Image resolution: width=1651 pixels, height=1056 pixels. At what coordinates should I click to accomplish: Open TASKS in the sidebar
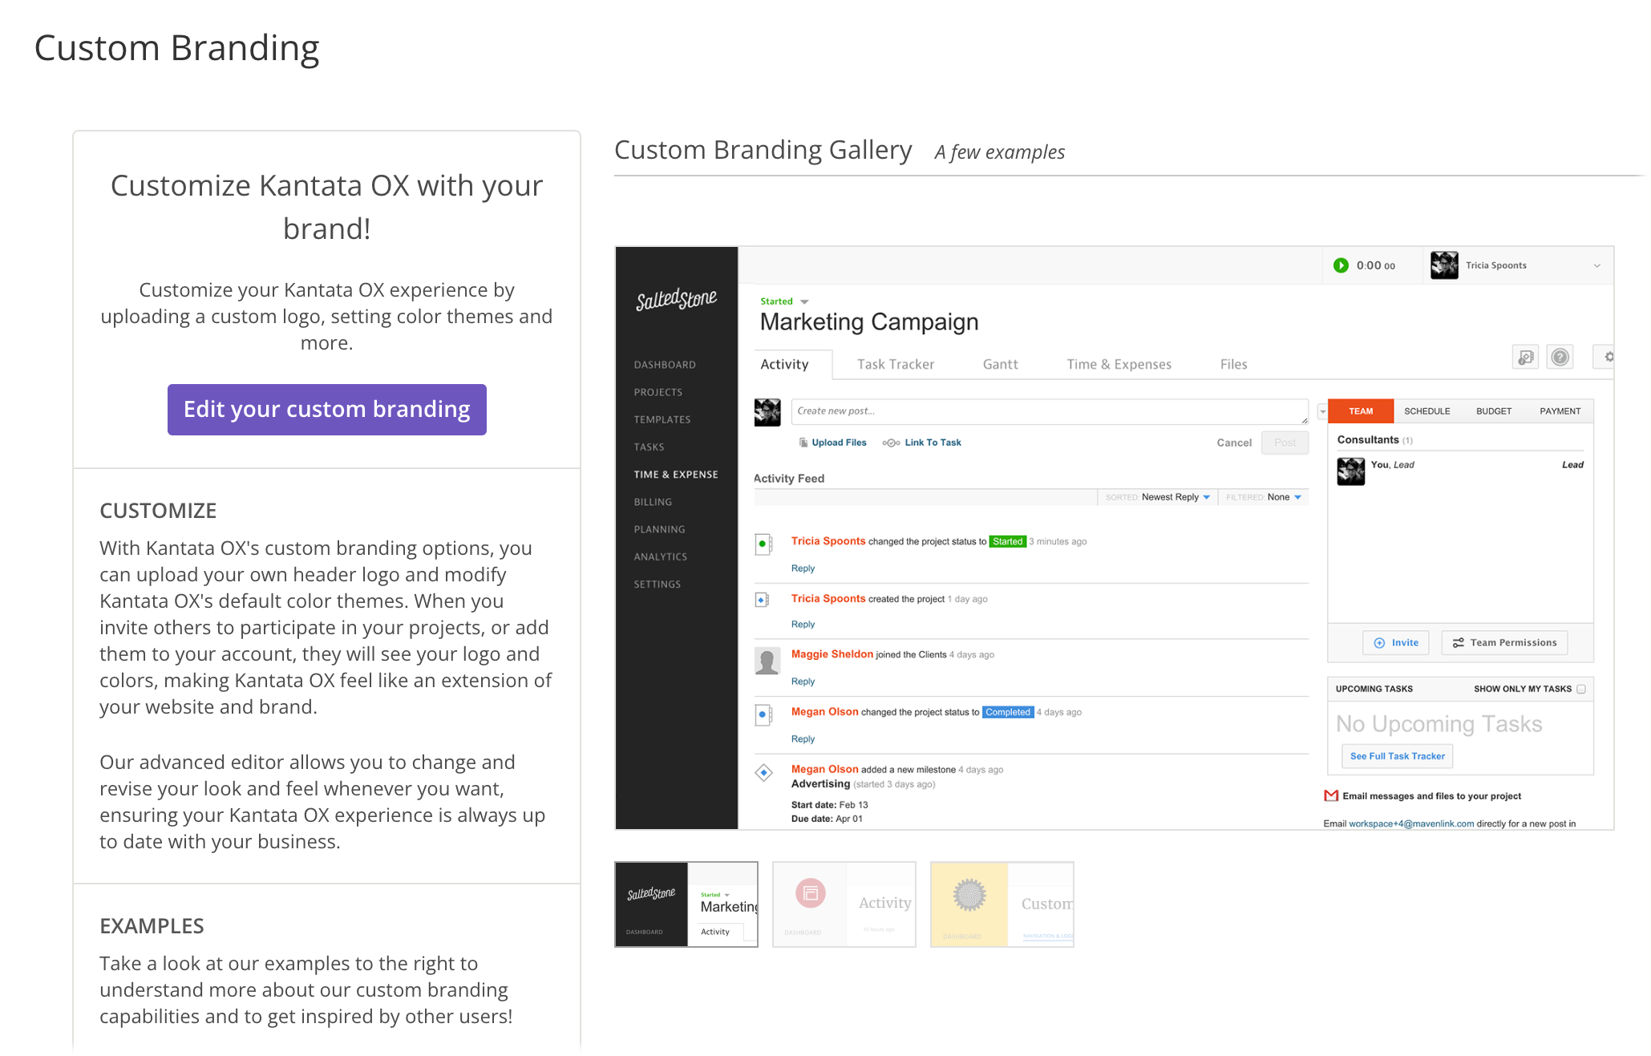point(649,447)
